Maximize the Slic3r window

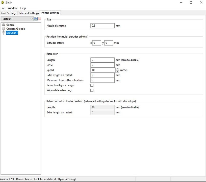[x=191, y=3]
